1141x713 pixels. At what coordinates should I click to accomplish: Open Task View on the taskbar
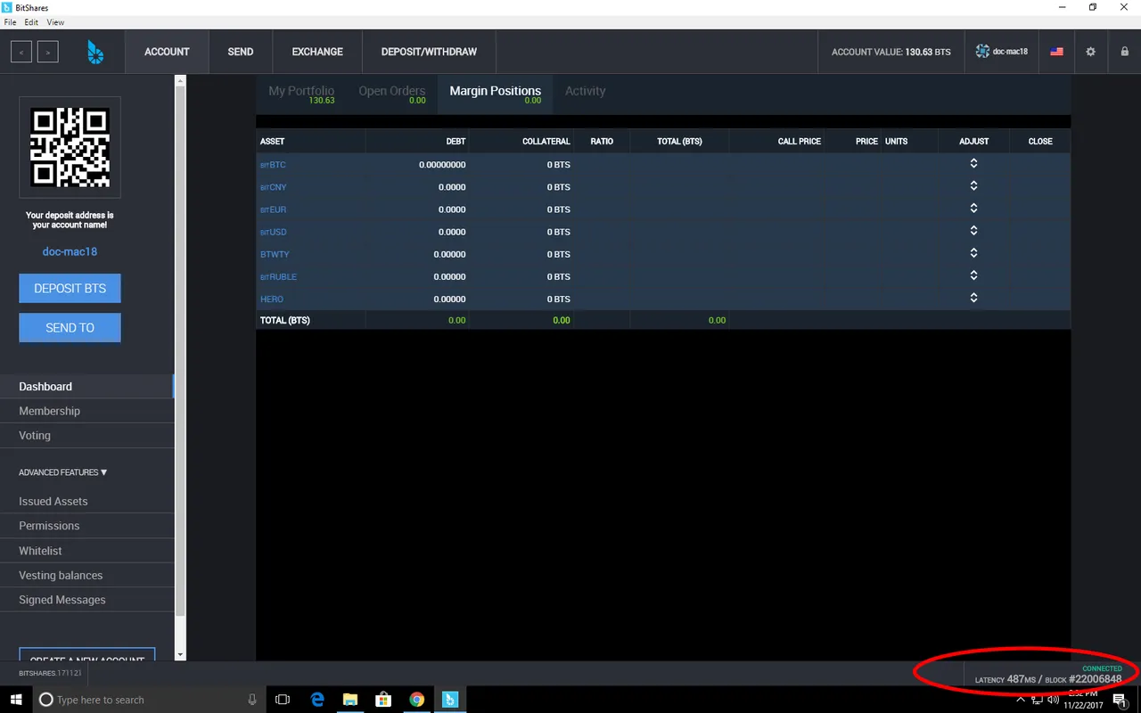pos(283,700)
